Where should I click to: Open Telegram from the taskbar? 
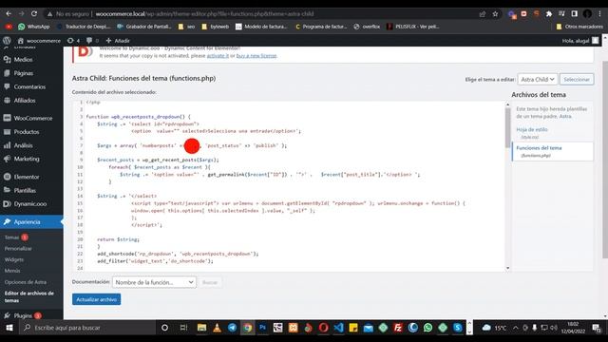[232, 328]
